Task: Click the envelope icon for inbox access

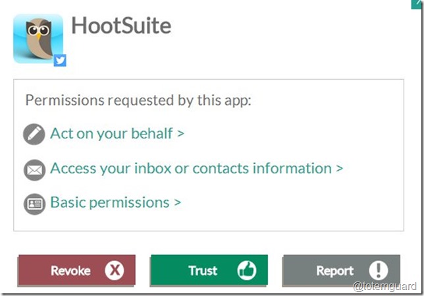Action: (34, 170)
